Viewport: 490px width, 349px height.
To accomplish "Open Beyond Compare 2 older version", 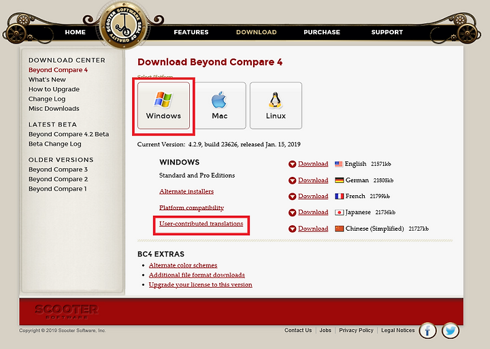I will 58,180.
